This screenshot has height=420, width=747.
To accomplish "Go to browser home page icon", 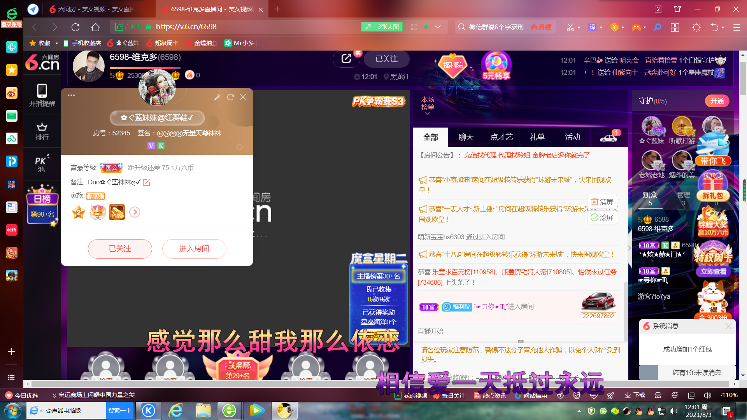I will (x=96, y=27).
